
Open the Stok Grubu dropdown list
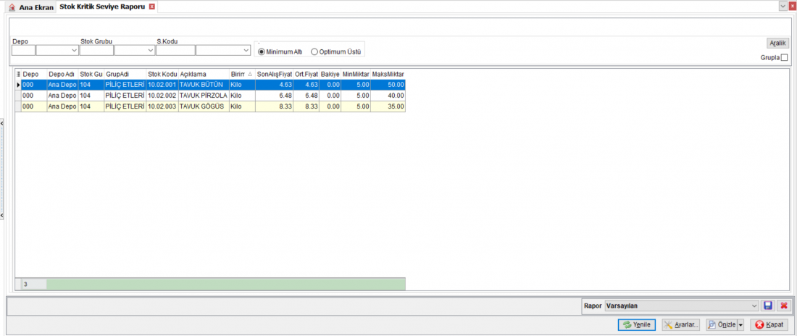[x=151, y=50]
